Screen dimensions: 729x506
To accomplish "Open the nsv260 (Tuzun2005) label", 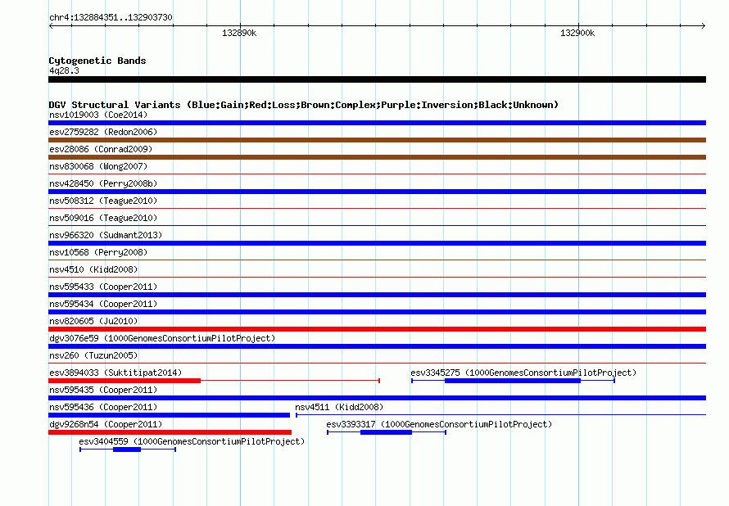I will pos(93,355).
